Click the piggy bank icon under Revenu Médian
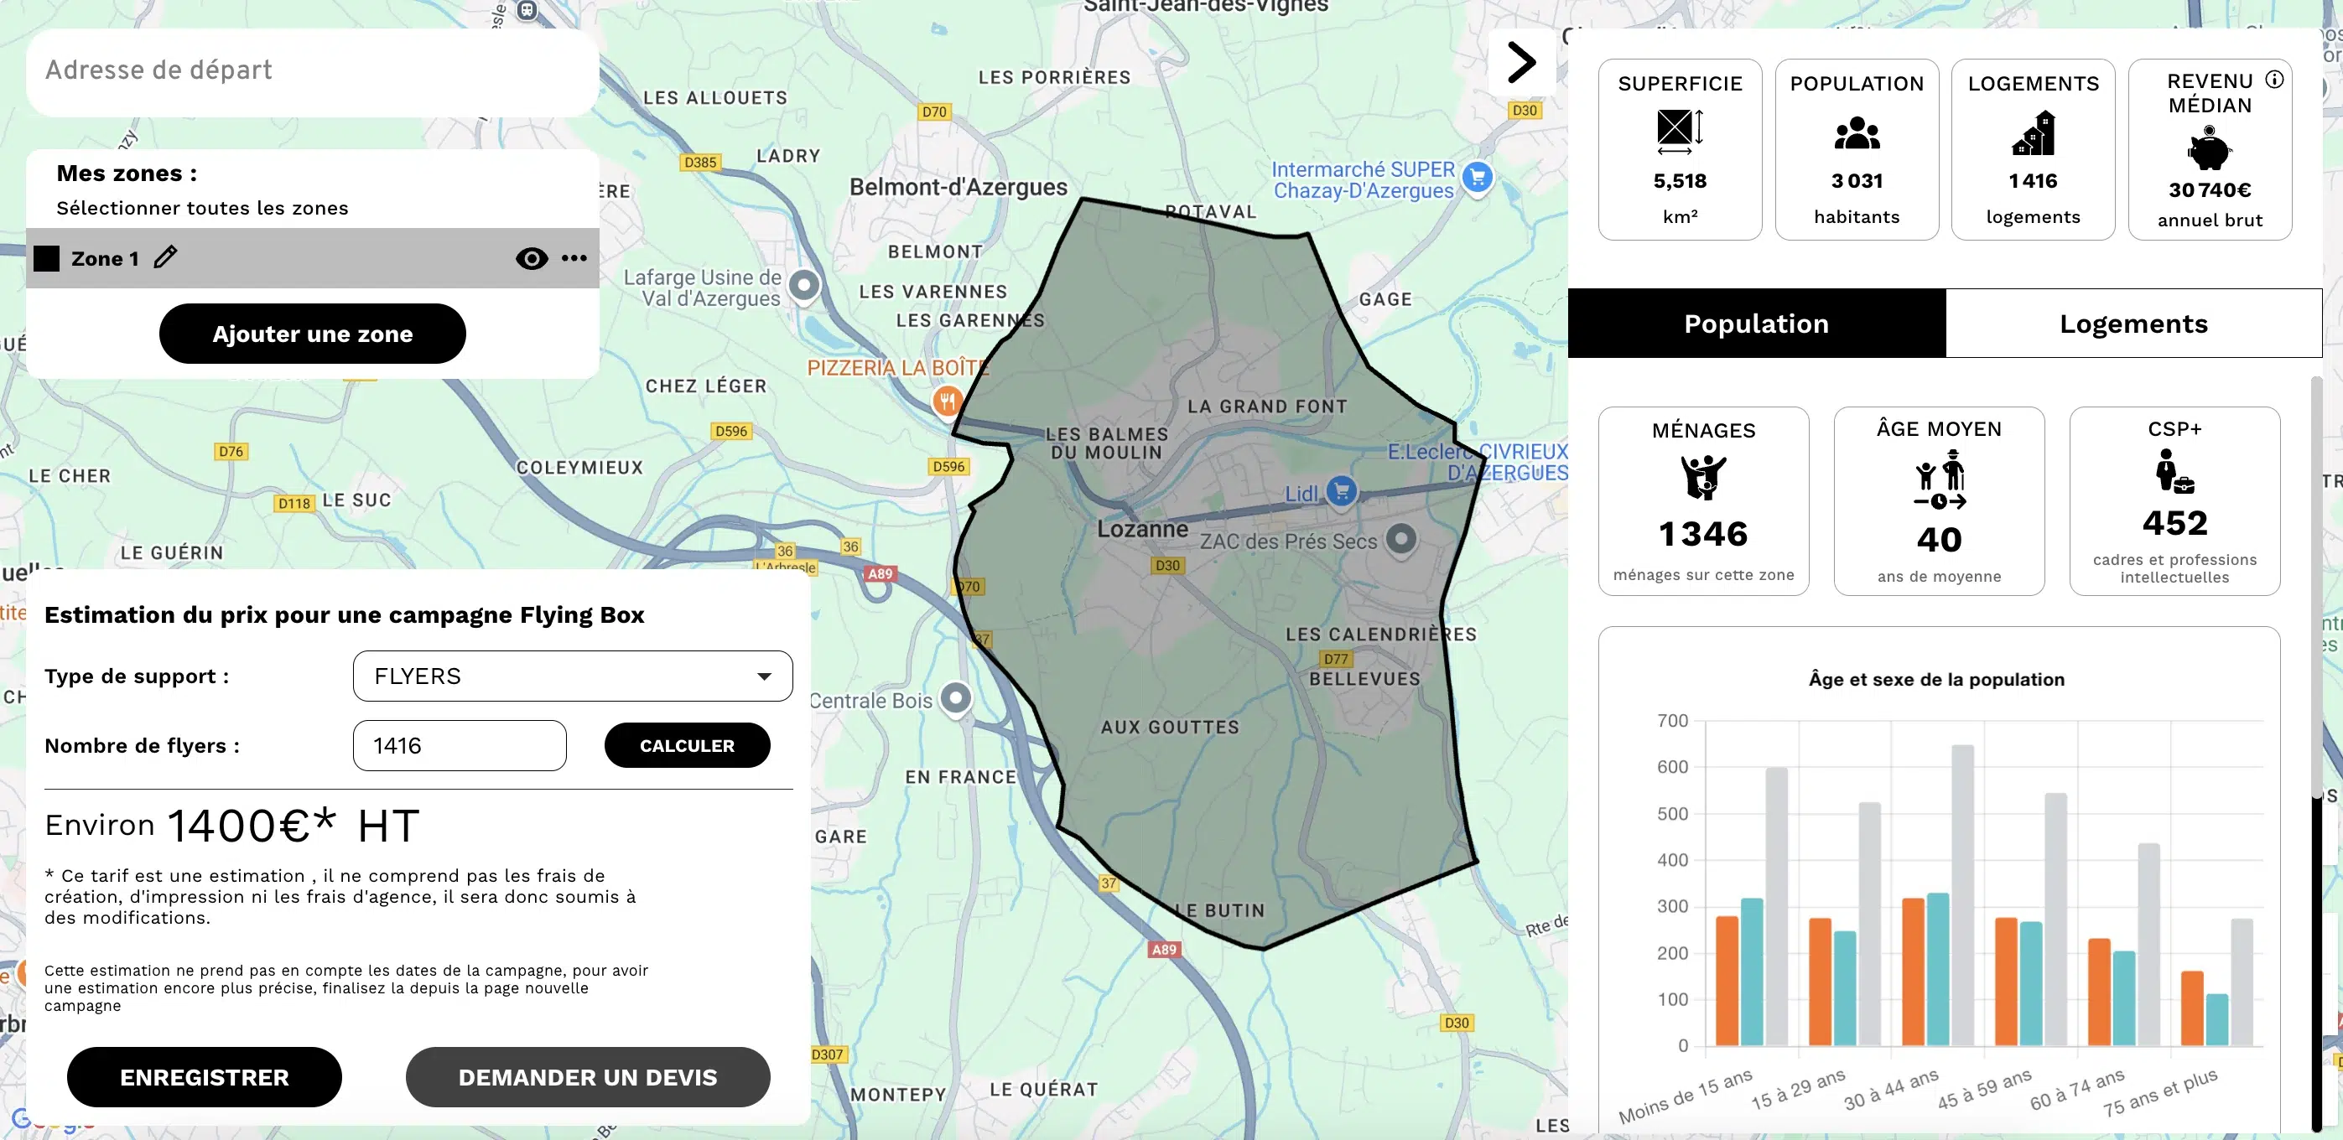 (x=2211, y=150)
